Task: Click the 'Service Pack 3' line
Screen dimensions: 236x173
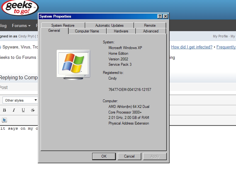Action: click(x=120, y=64)
